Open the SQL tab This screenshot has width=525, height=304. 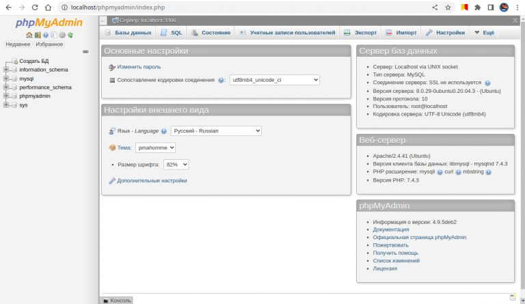[x=172, y=32]
